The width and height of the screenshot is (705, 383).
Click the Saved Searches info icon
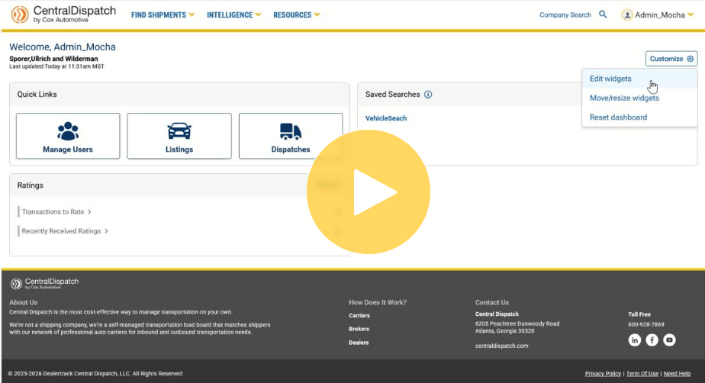click(x=428, y=95)
